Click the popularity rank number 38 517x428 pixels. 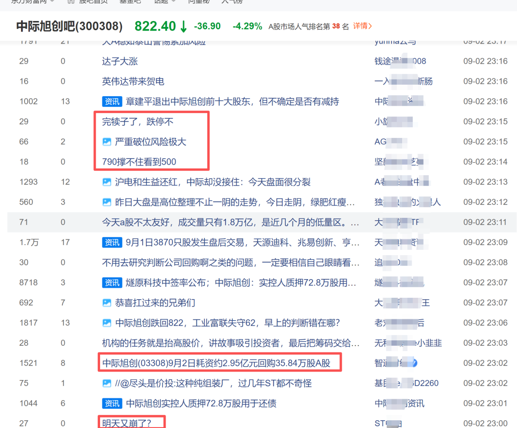(336, 26)
